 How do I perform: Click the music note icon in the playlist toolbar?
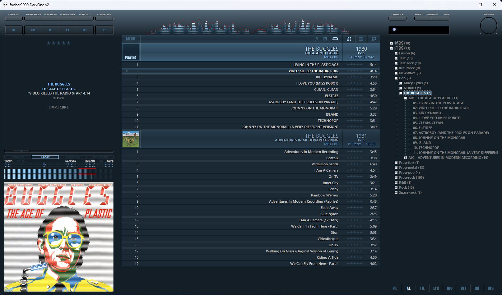point(316,39)
